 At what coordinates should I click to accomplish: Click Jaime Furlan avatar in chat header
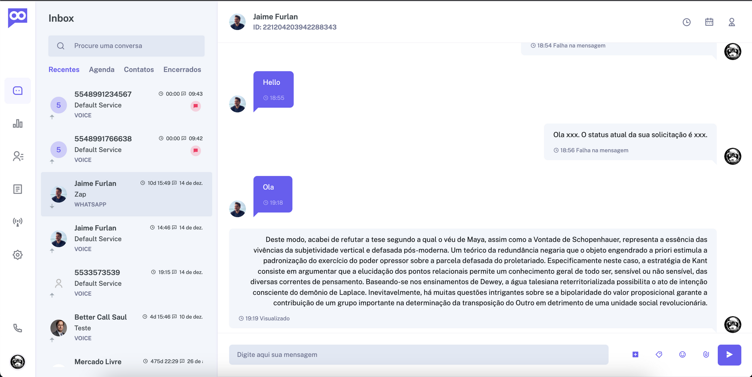click(x=238, y=22)
